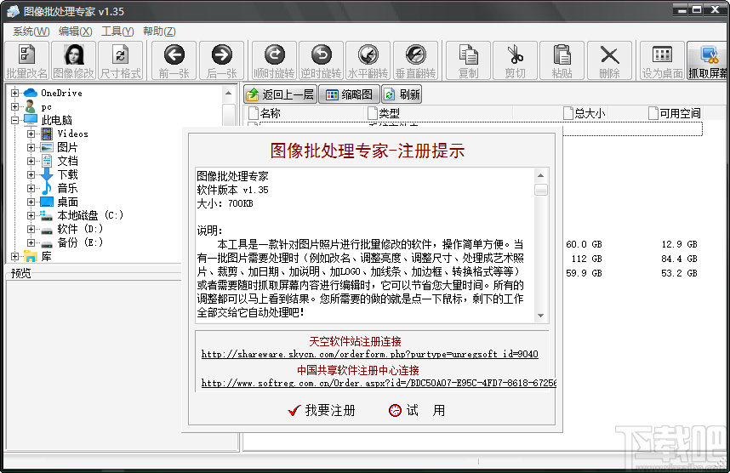Select 软件 (D:) drive in the tree

tap(80, 229)
